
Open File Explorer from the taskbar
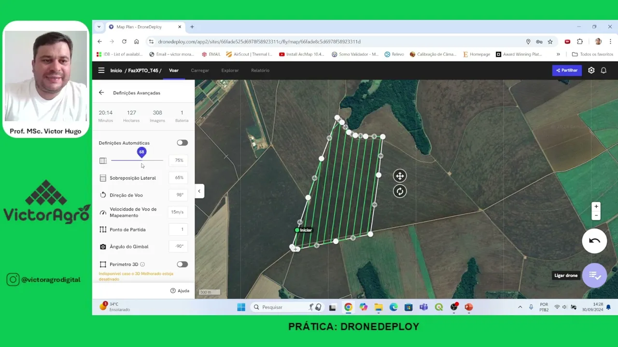pos(379,307)
